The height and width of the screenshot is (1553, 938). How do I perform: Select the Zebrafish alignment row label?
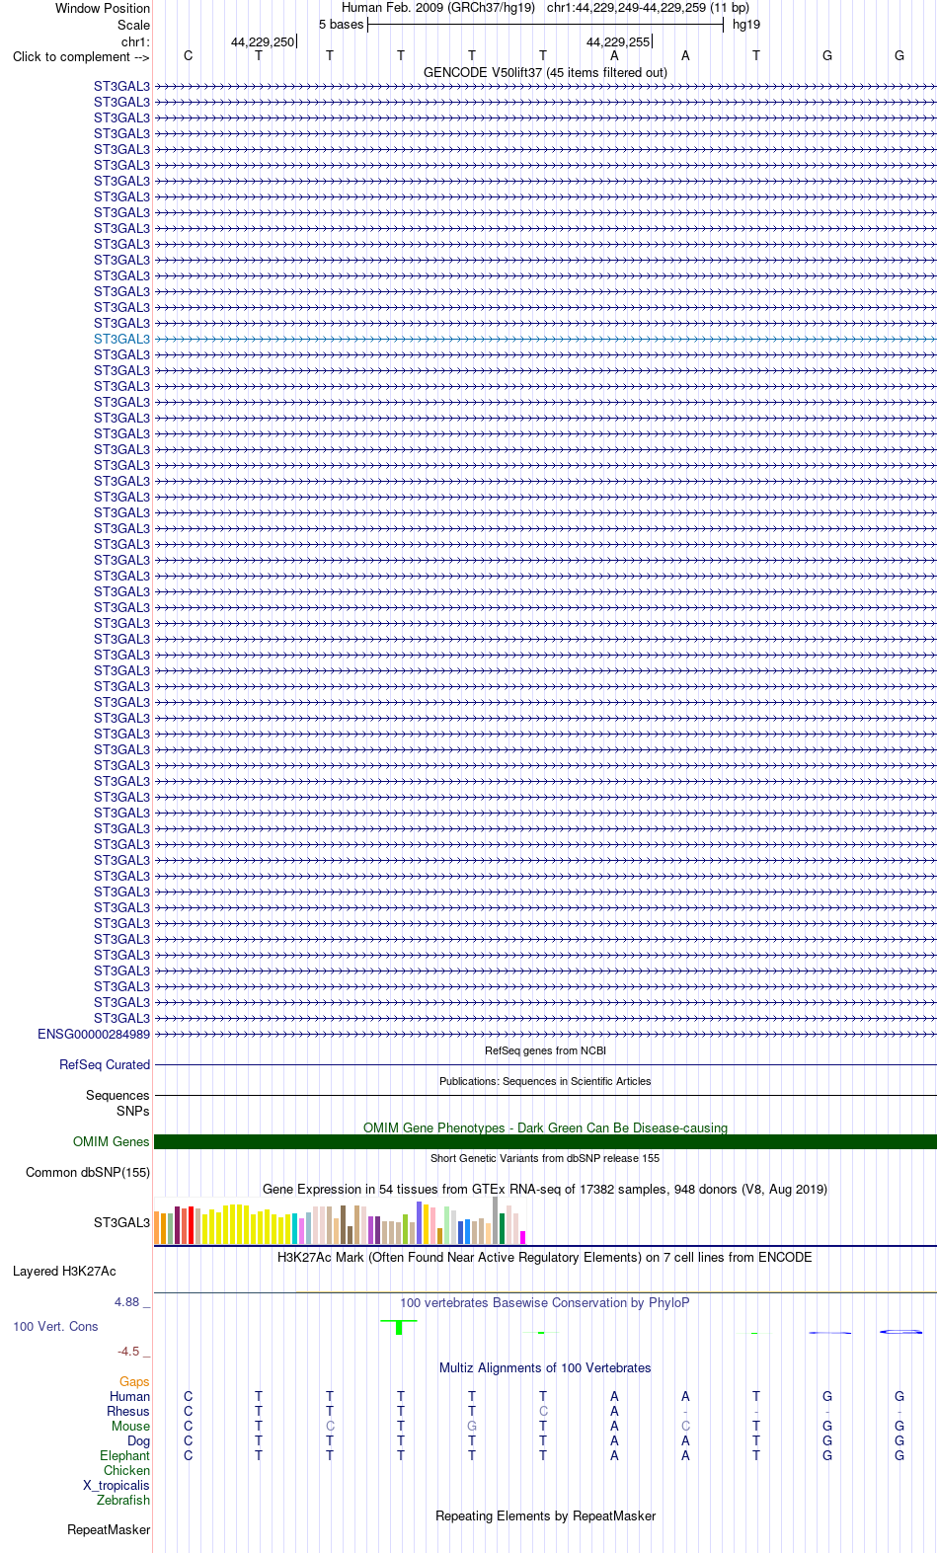pyautogui.click(x=123, y=1500)
